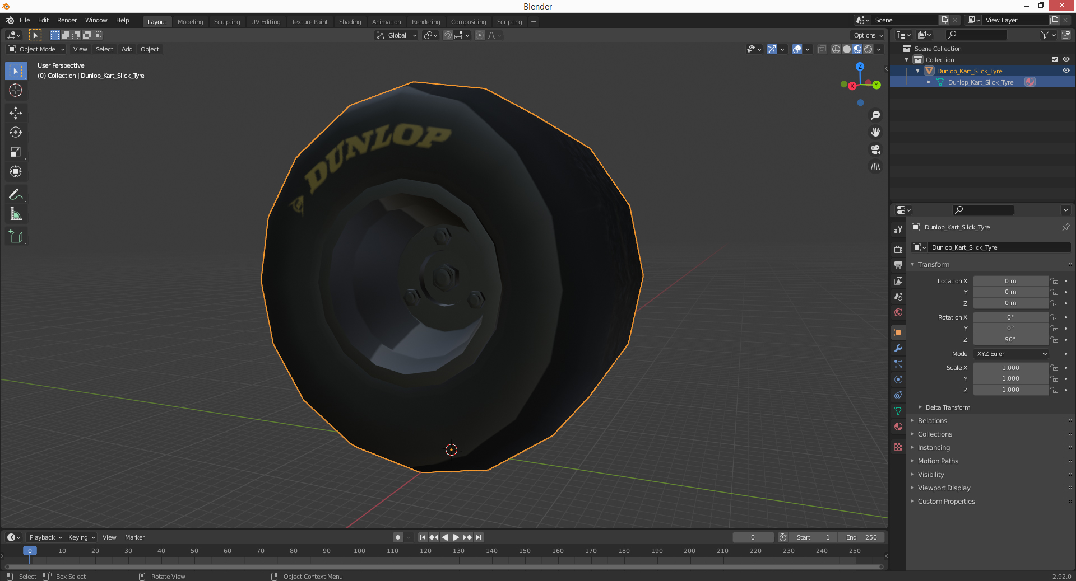The height and width of the screenshot is (581, 1076).
Task: Open the Modifier properties wrench tab
Action: pos(898,348)
